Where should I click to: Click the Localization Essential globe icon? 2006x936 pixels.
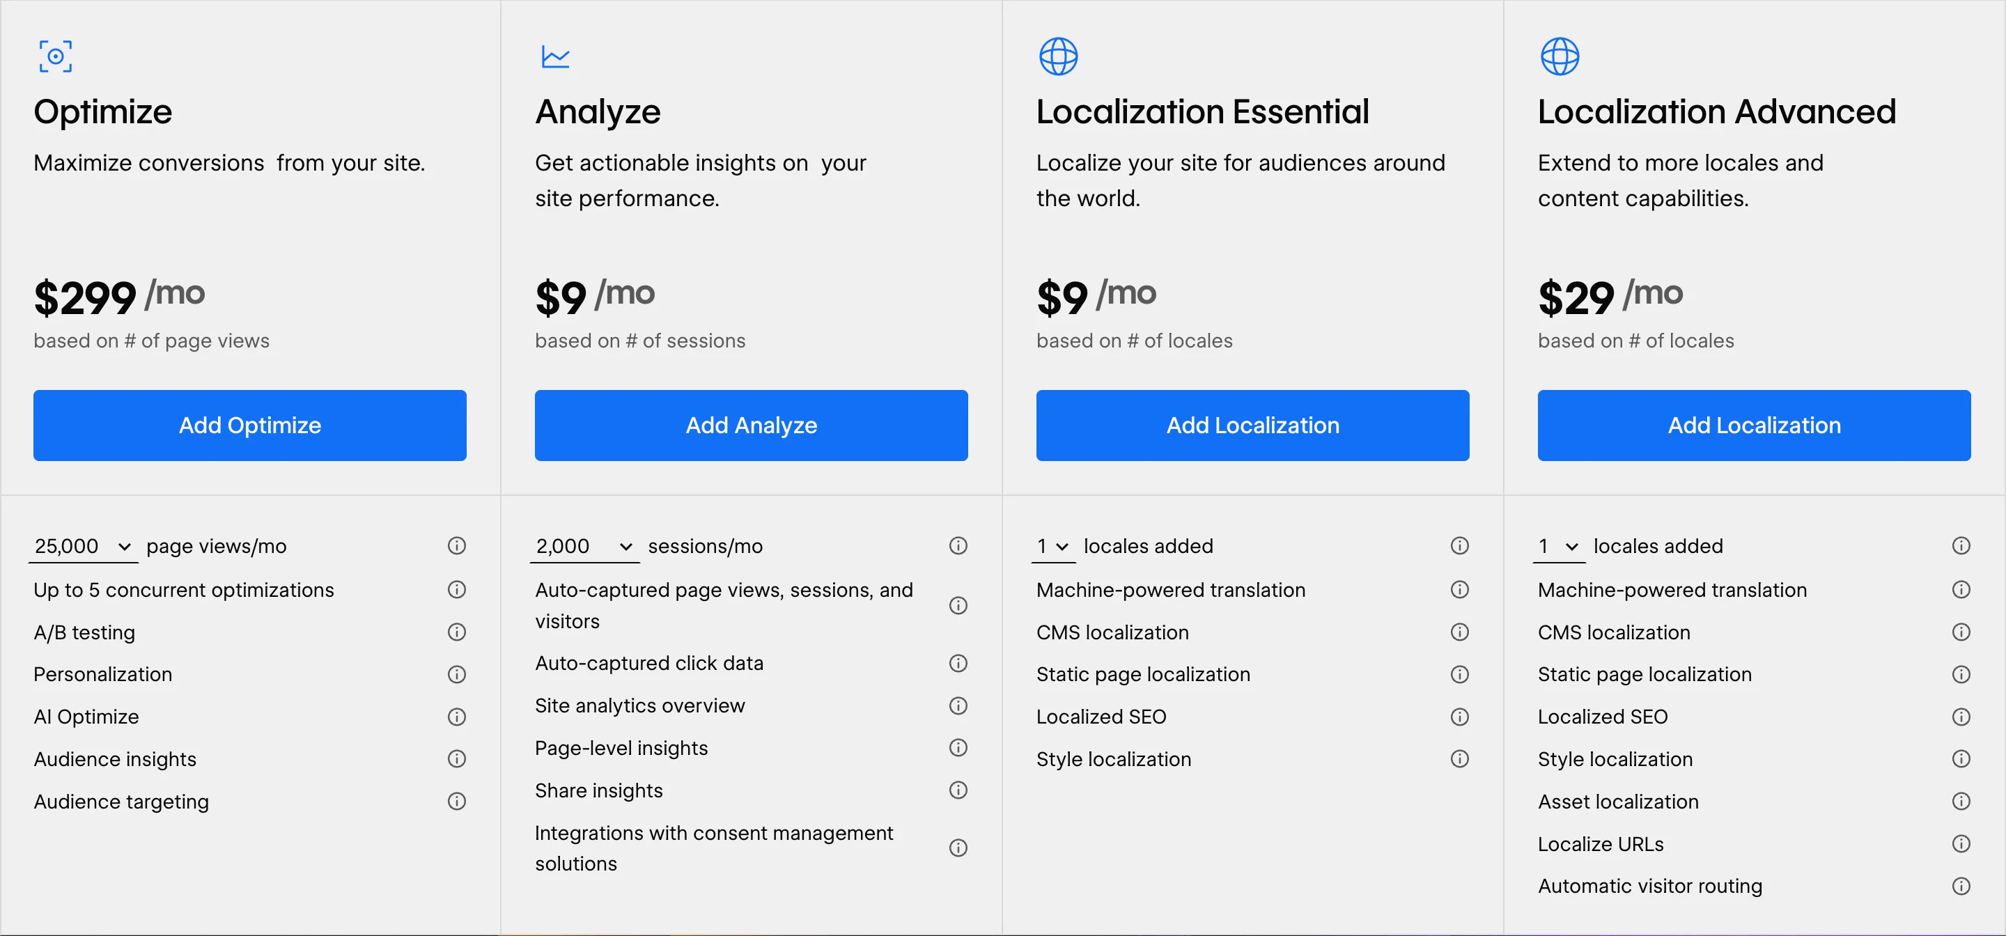1058,57
